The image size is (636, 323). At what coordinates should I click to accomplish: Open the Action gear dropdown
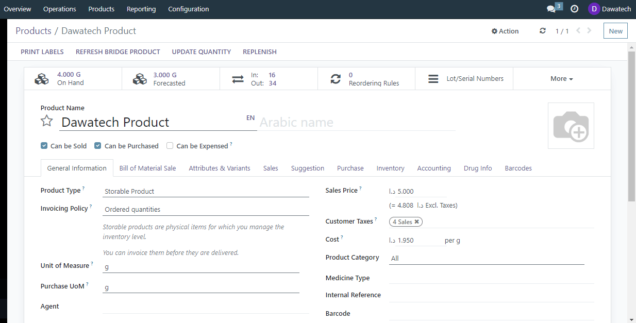(505, 31)
